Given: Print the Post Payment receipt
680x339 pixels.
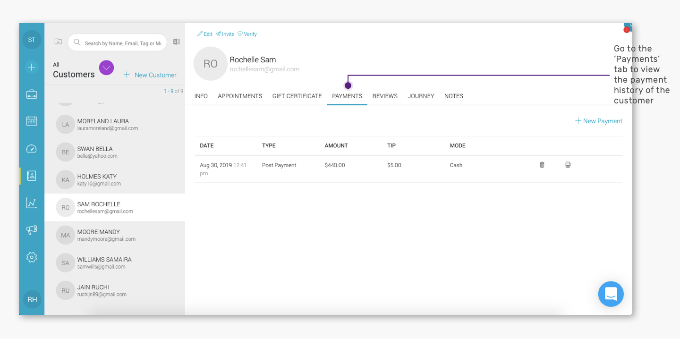Looking at the screenshot, I should coord(568,165).
